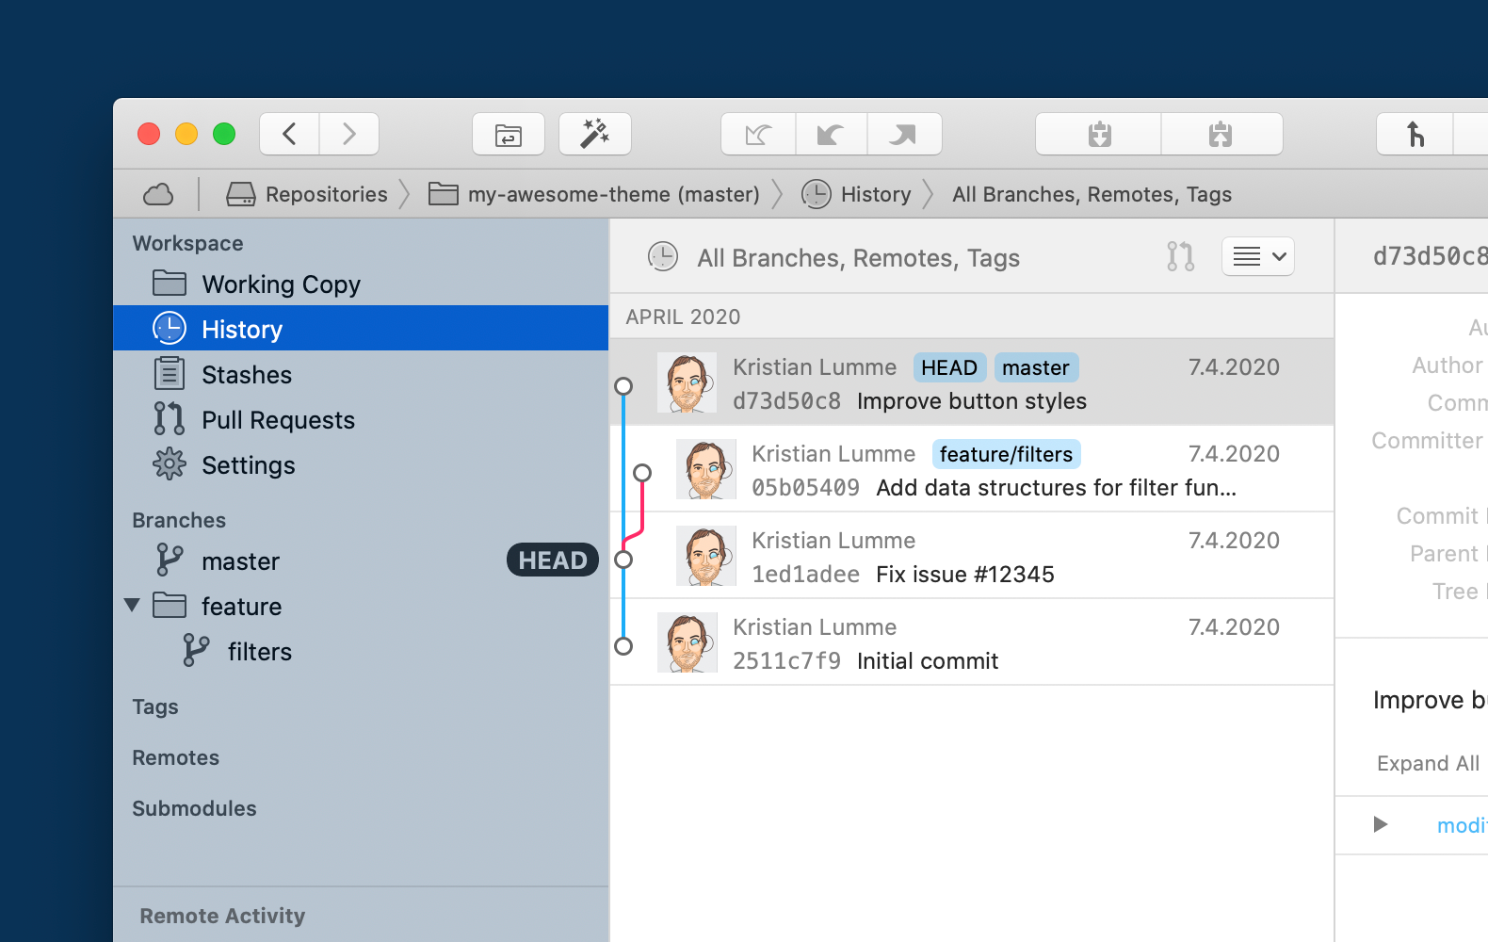Click the Push arrow toolbar icon
The image size is (1488, 942).
(x=903, y=135)
